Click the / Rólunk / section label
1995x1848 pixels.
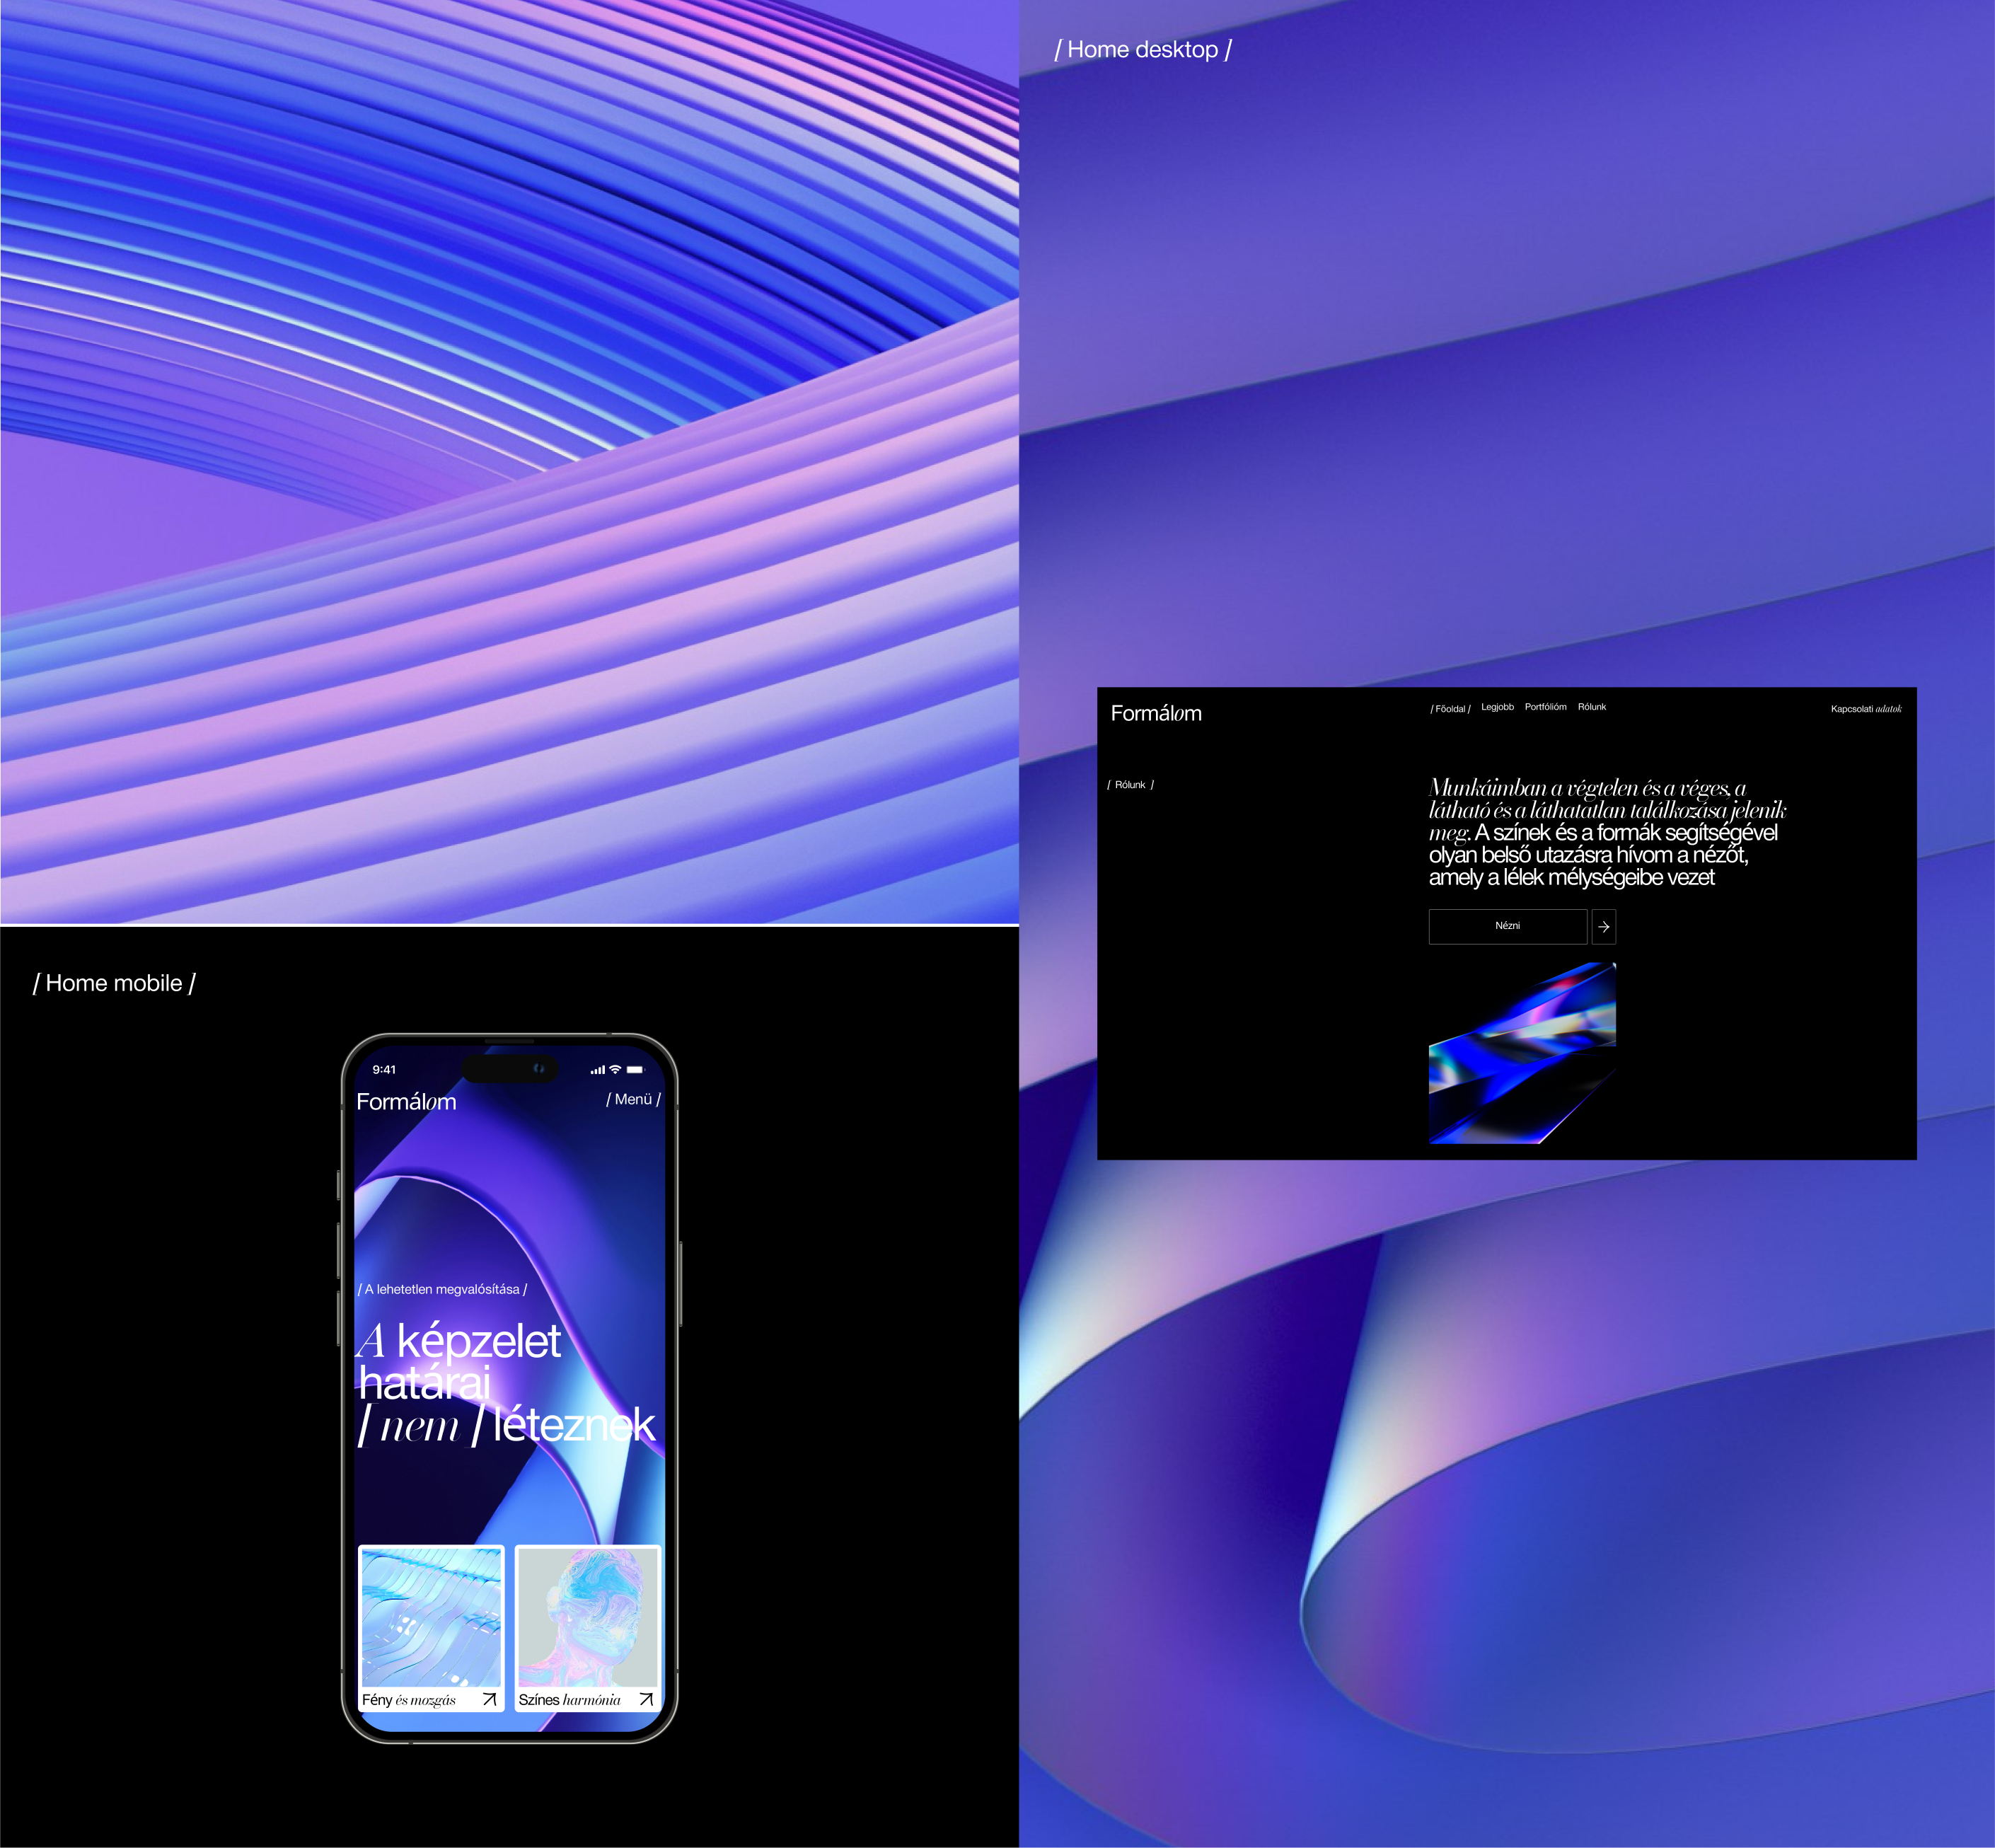coord(1130,785)
